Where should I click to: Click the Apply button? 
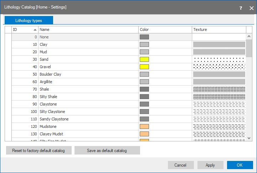210,165
